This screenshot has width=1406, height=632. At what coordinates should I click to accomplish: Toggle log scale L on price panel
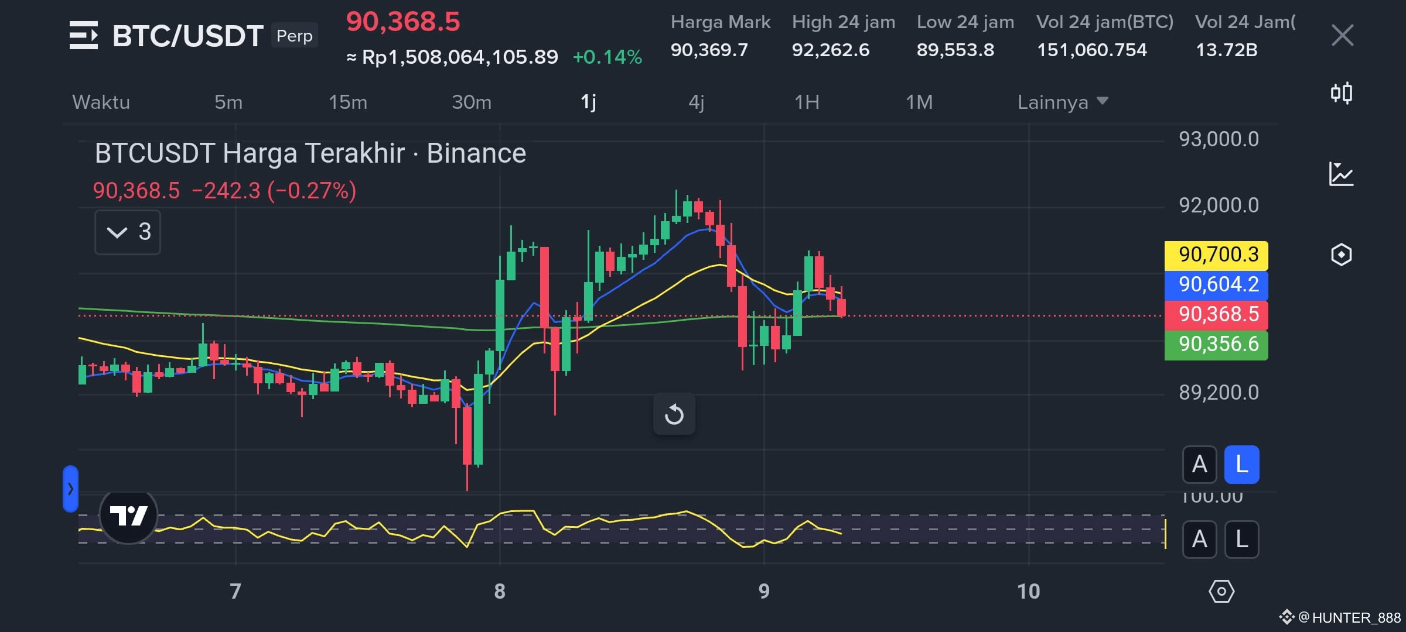coord(1241,465)
